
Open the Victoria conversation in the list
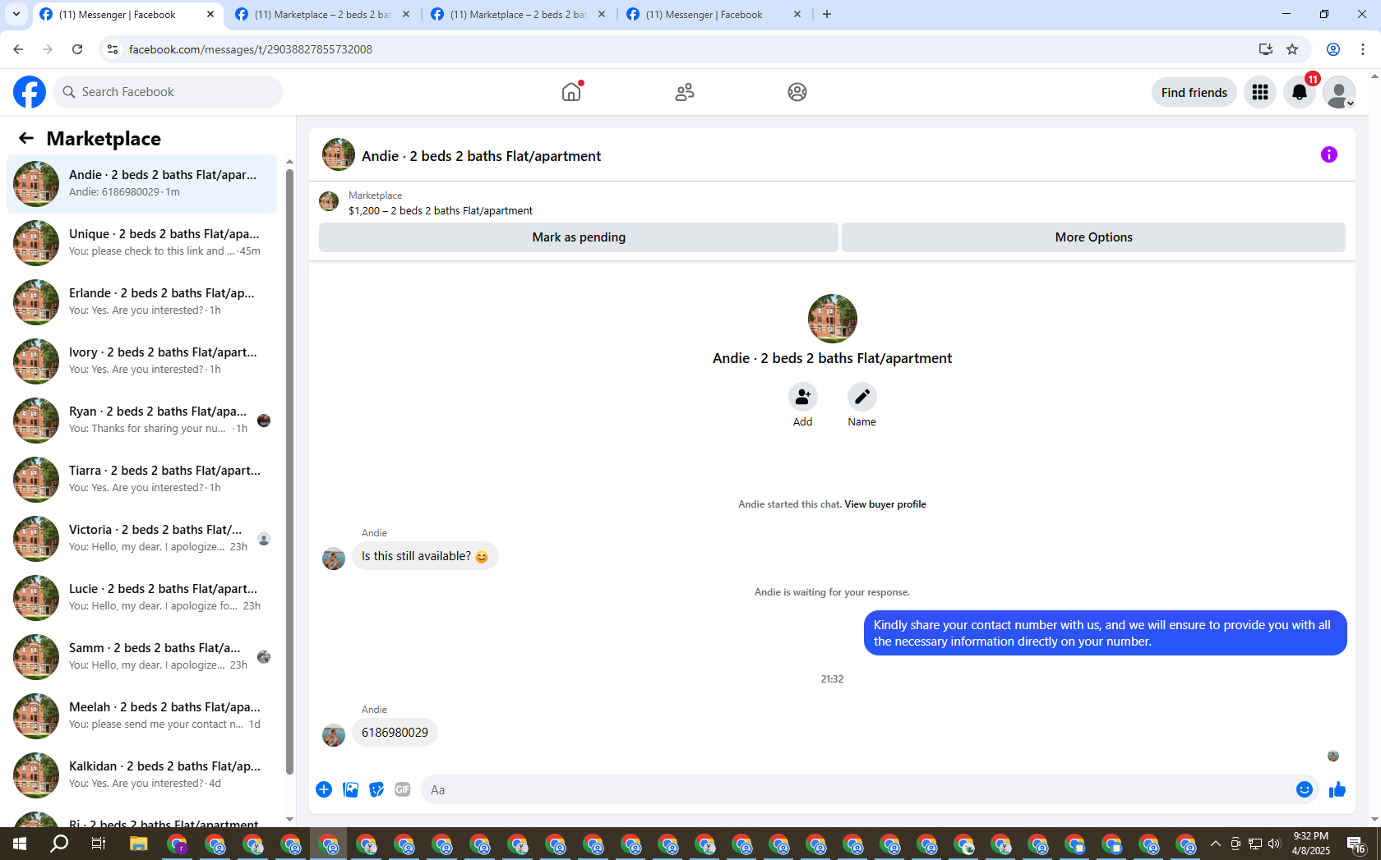point(141,538)
